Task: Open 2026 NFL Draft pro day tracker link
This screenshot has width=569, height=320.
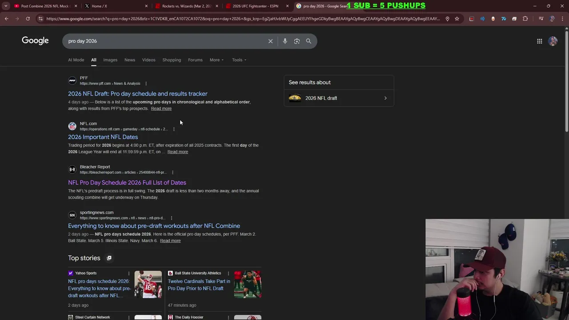Action: 138,94
